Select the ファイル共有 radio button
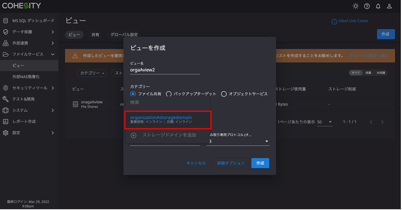Viewport: 402px width, 210px height. [x=133, y=94]
